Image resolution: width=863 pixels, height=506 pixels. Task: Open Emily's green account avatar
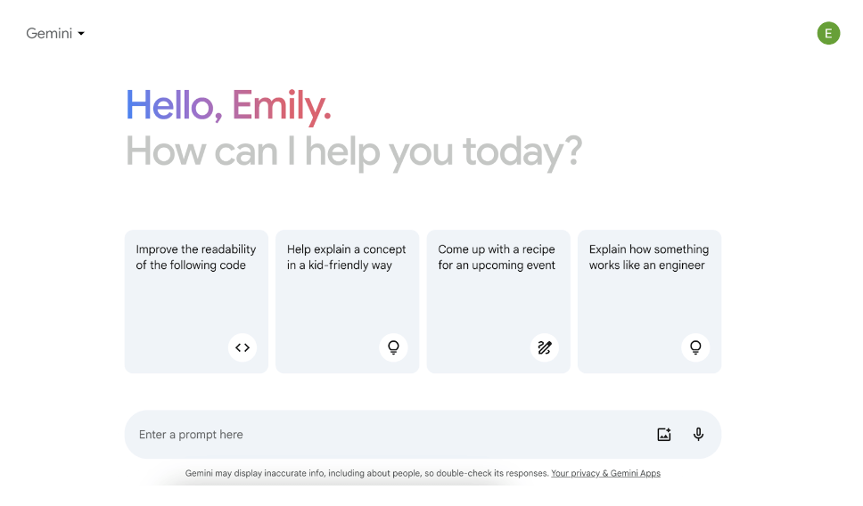point(828,34)
